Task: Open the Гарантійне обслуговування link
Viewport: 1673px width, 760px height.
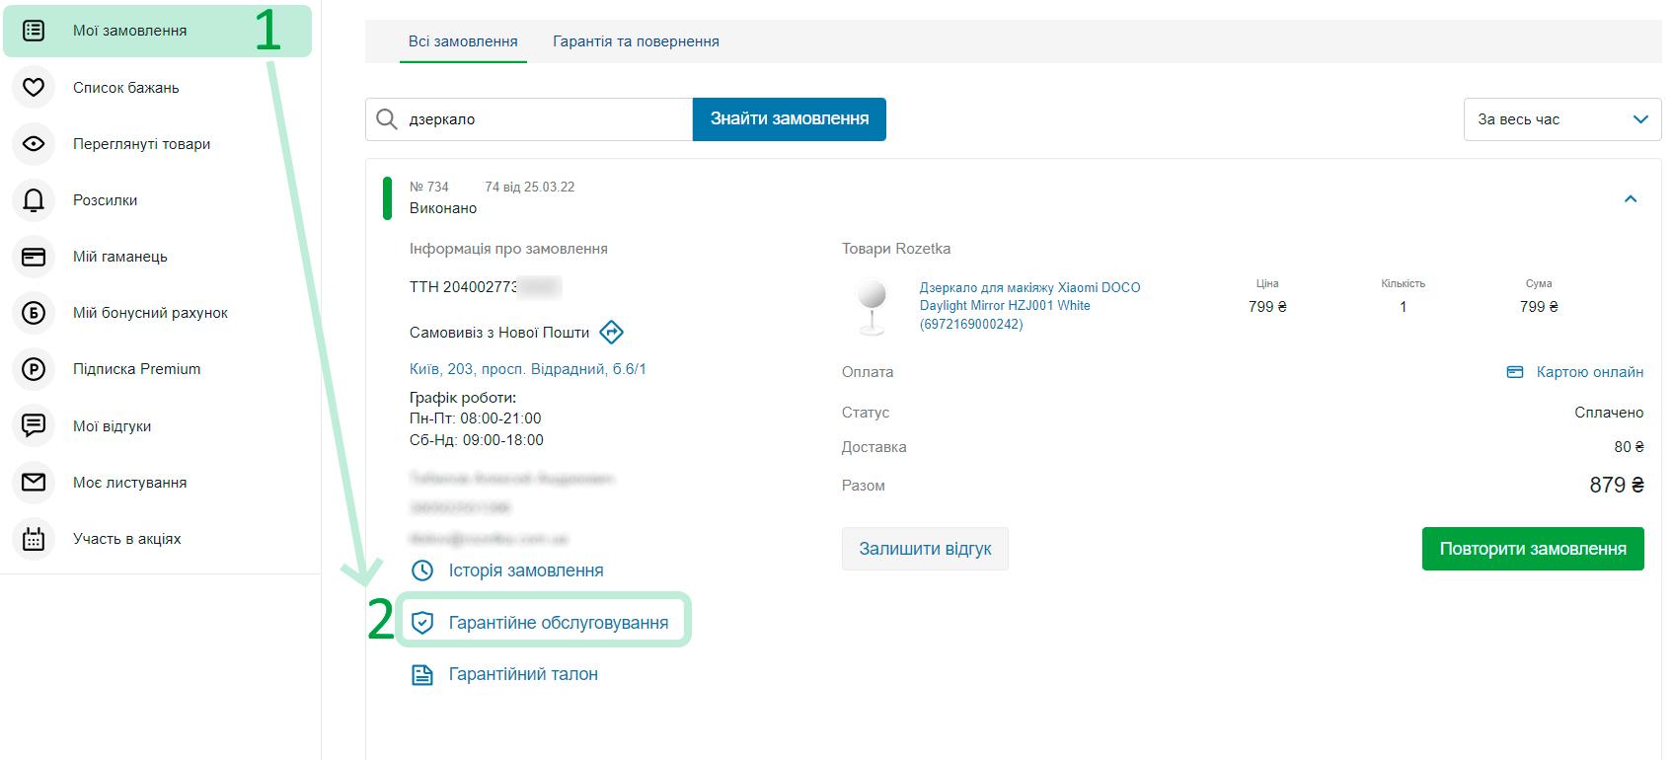Action: click(559, 623)
